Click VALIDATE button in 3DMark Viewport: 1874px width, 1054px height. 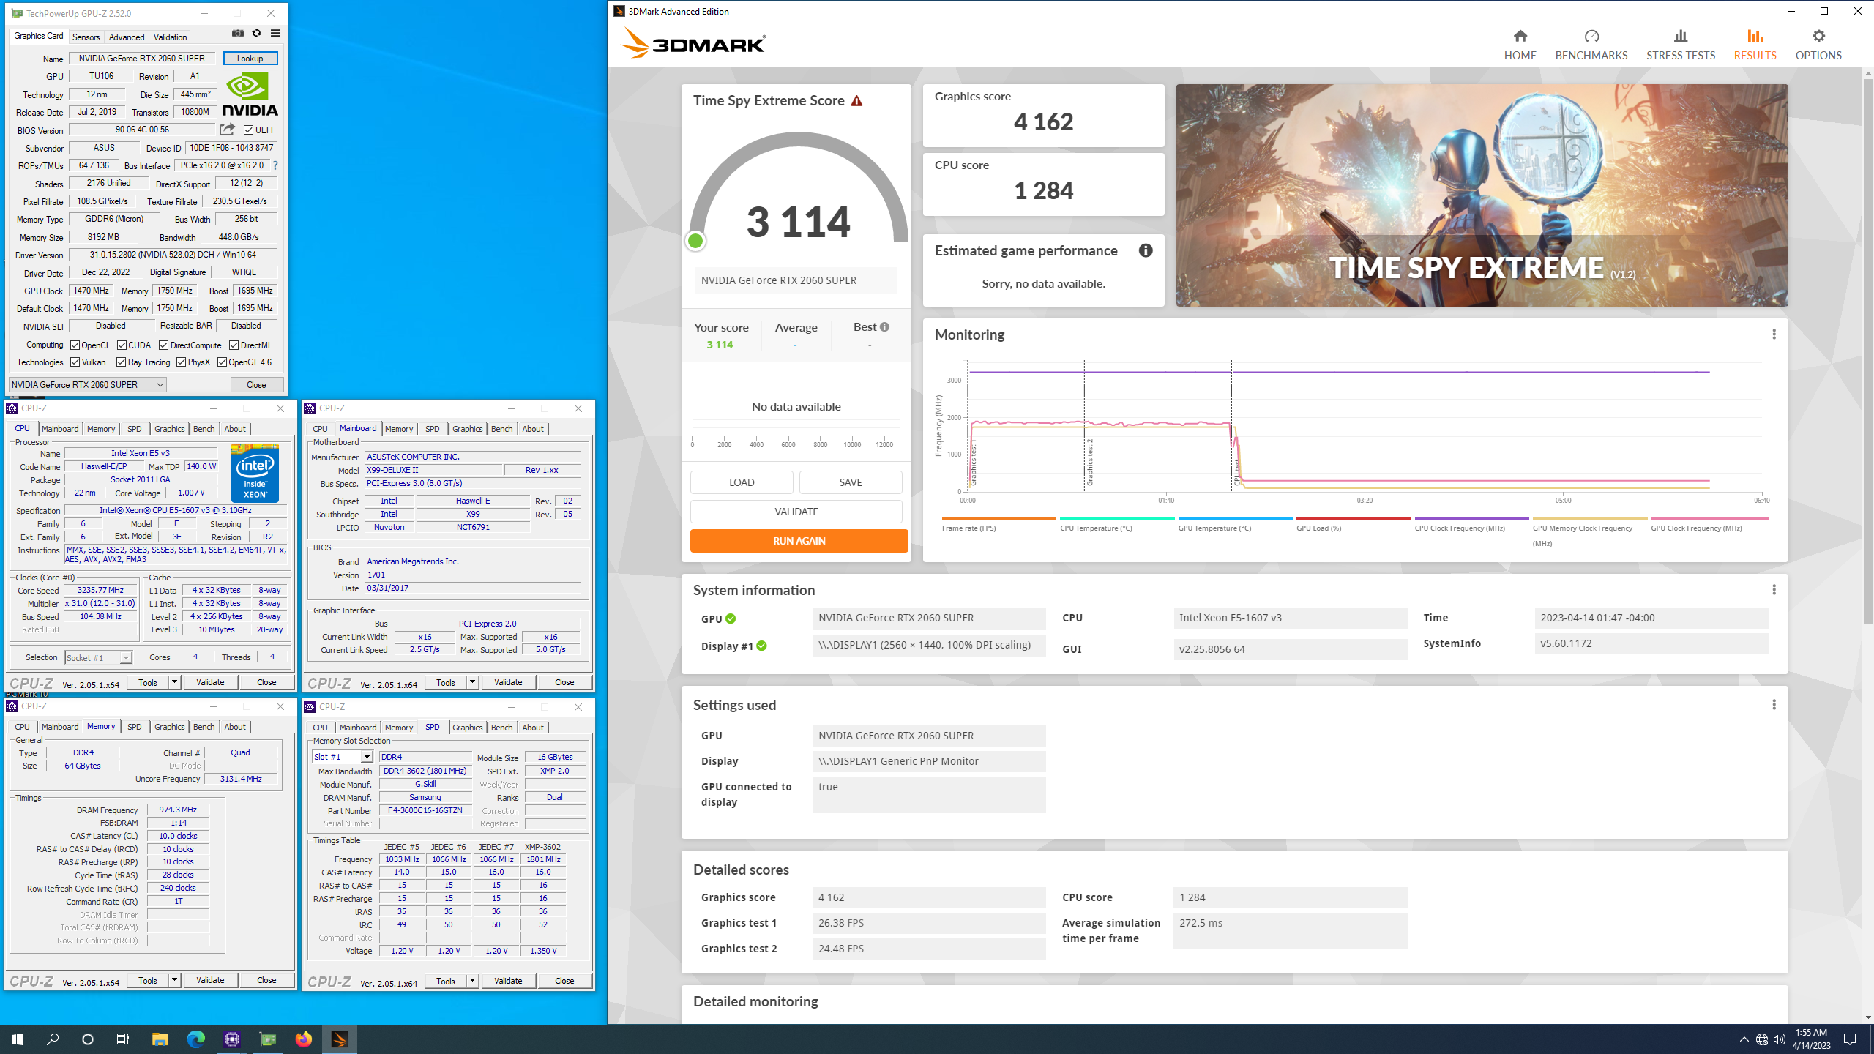pos(796,512)
